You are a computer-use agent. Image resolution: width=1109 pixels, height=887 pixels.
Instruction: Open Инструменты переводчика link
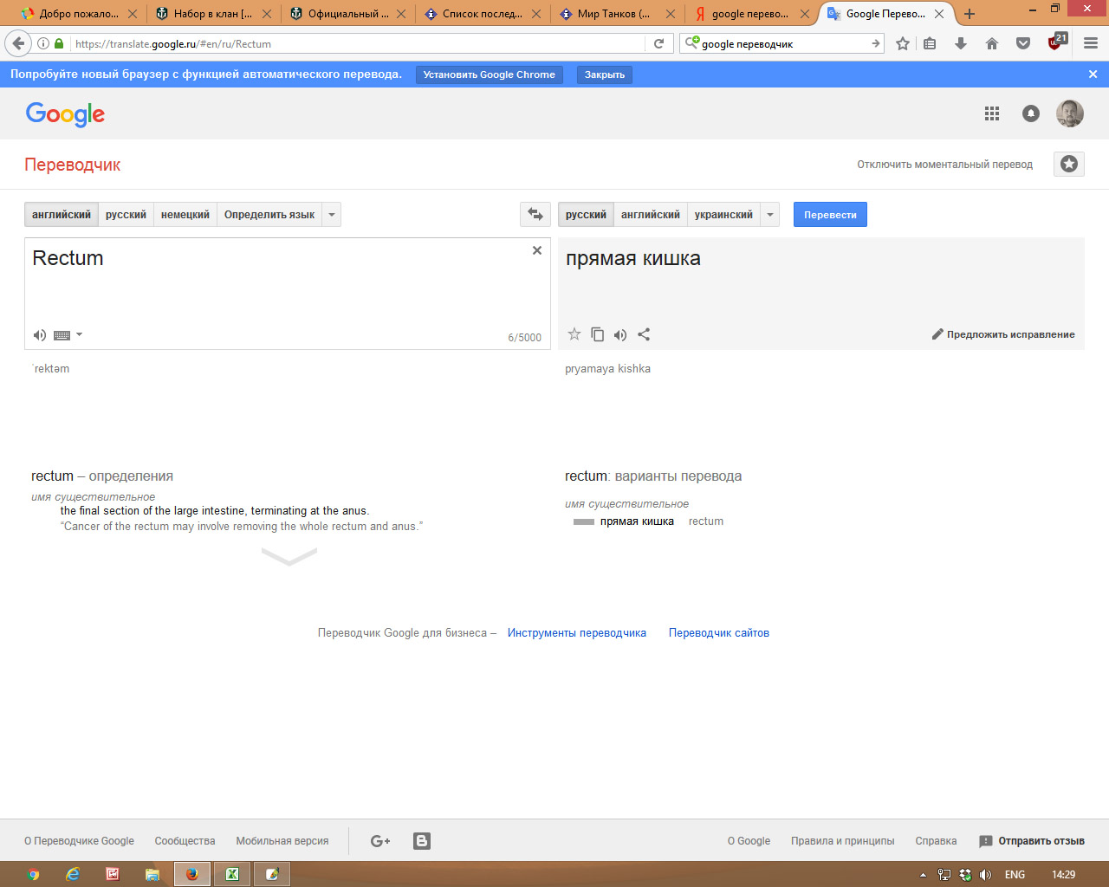[577, 633]
